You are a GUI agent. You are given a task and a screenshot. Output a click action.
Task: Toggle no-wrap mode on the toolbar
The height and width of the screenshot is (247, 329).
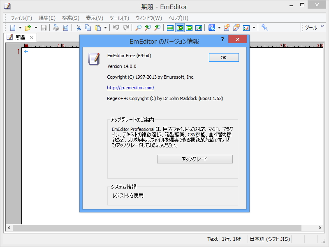tap(169, 28)
